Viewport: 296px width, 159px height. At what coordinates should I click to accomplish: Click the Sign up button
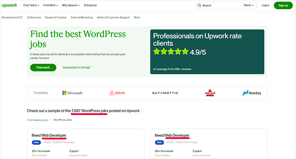[x=283, y=6]
